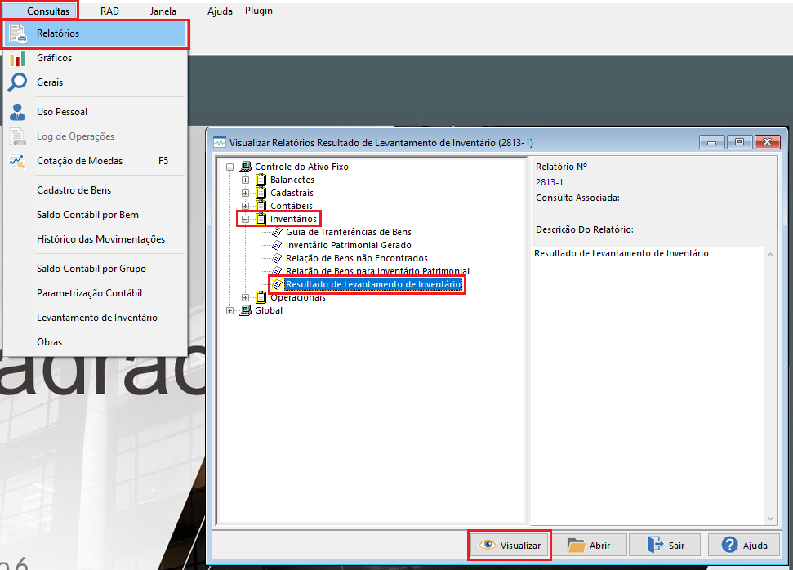Open the Plugin menu
This screenshot has width=793, height=570.
(x=259, y=11)
